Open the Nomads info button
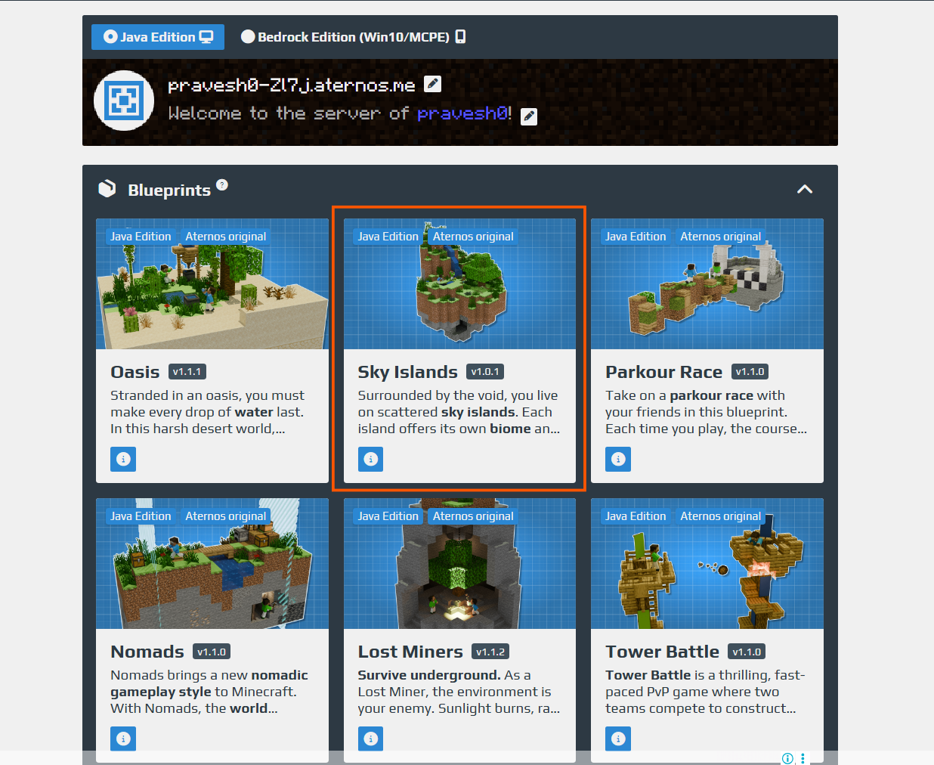The height and width of the screenshot is (765, 934). click(123, 739)
